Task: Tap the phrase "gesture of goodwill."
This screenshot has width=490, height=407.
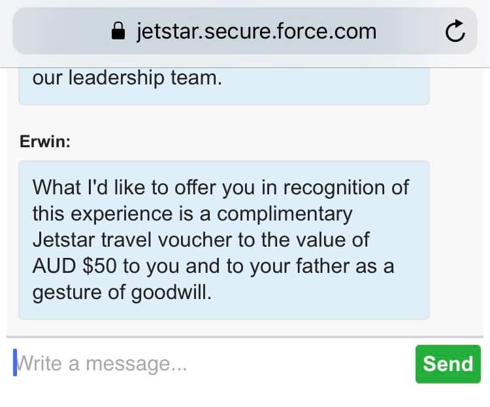Action: (x=122, y=292)
